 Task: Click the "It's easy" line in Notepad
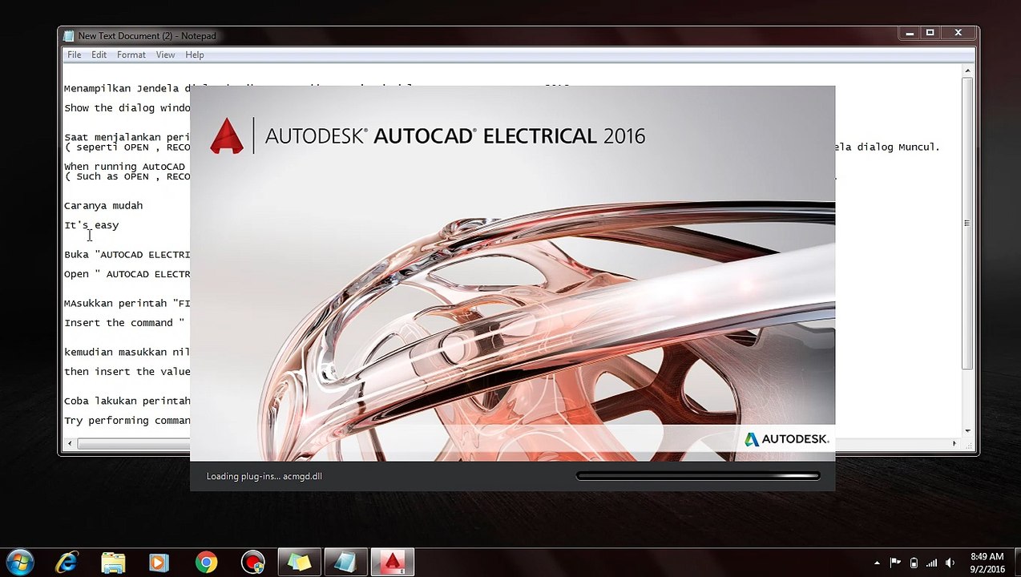(x=91, y=225)
